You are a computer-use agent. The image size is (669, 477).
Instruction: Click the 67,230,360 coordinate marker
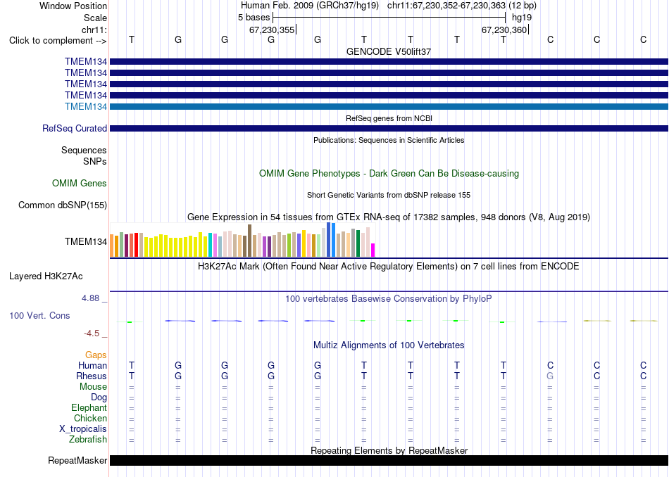click(504, 30)
